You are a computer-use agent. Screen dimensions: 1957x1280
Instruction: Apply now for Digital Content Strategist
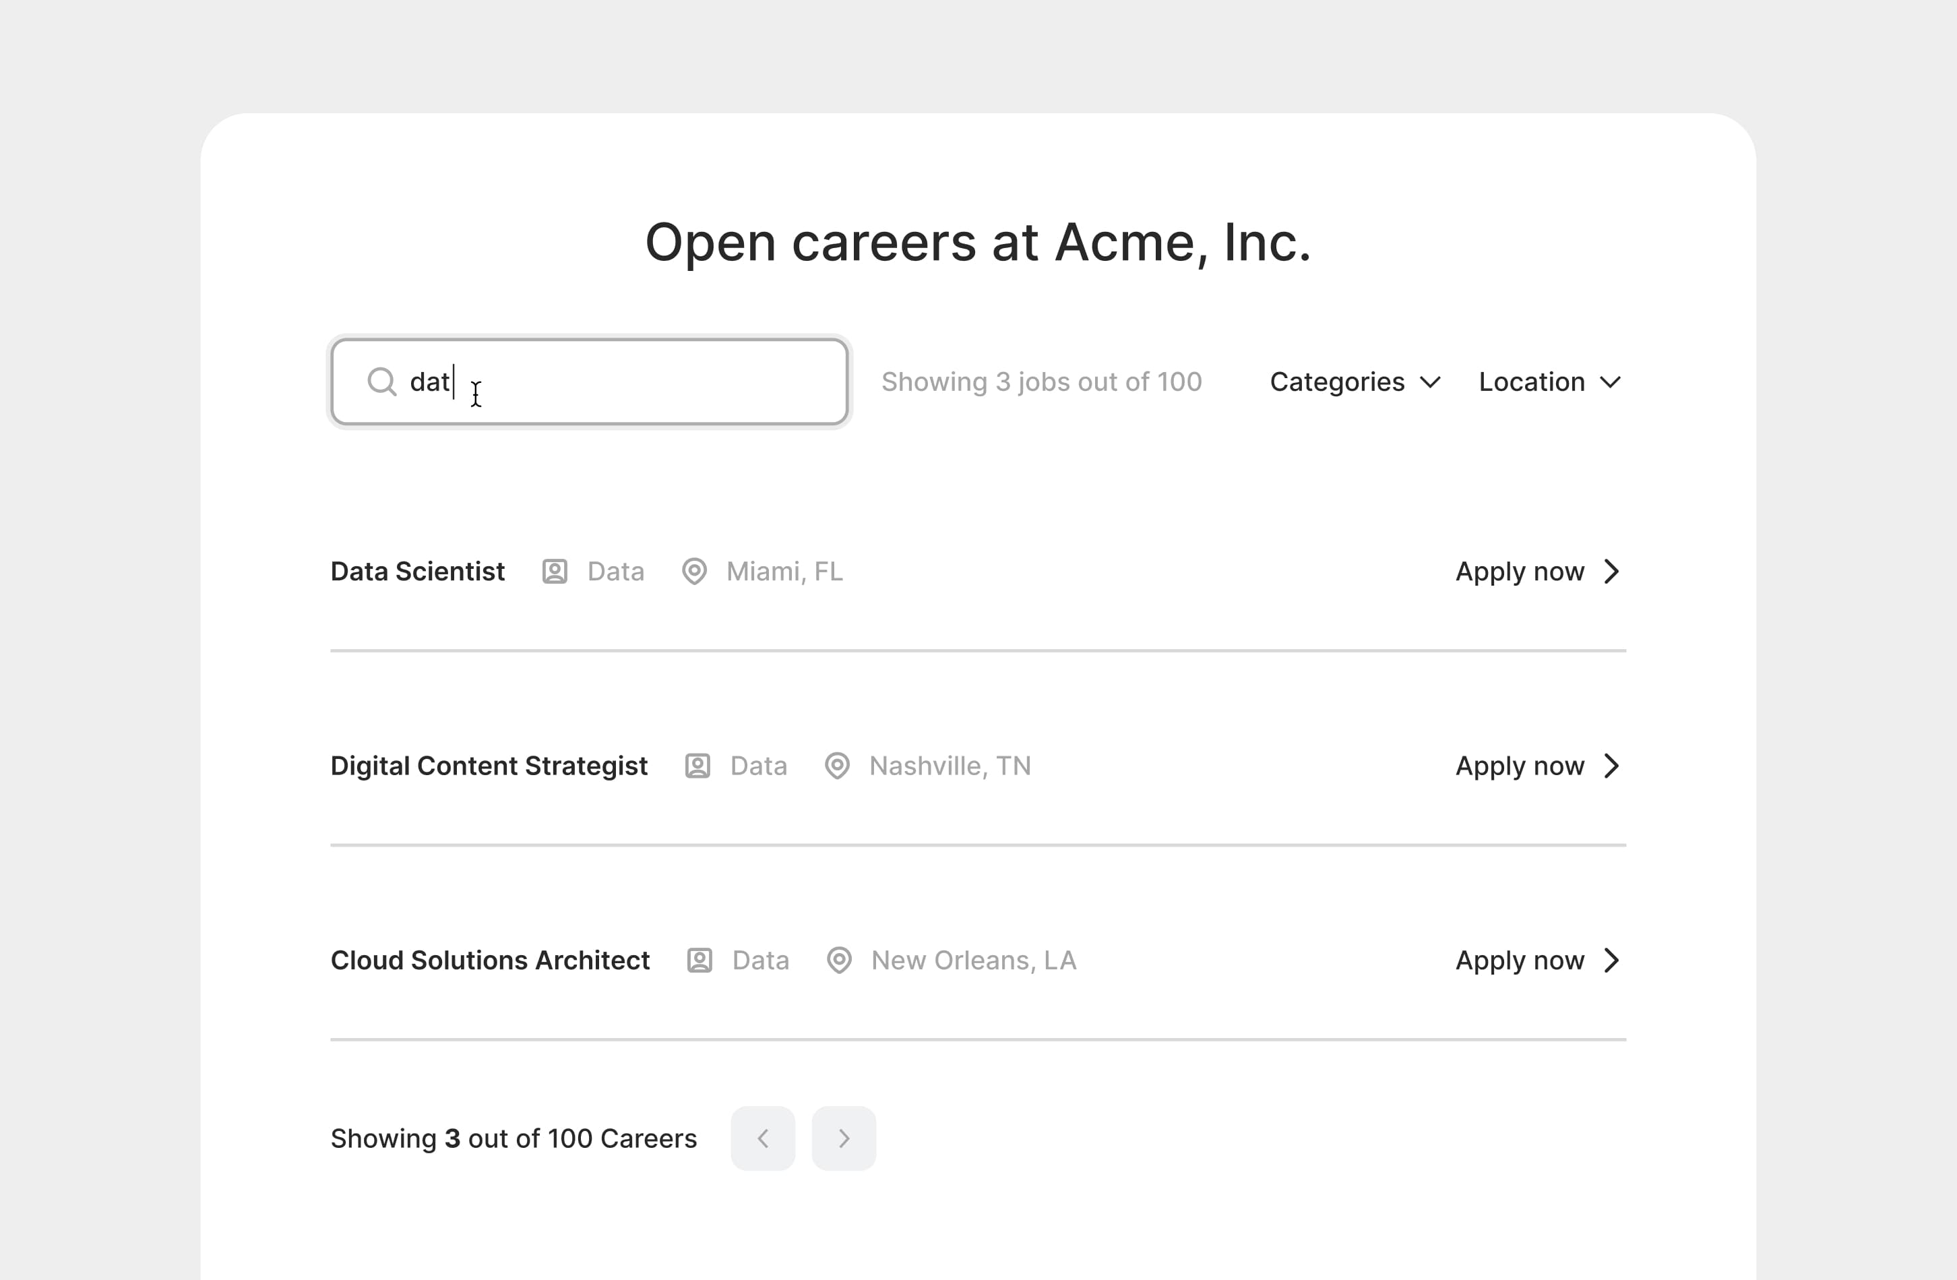(x=1520, y=766)
